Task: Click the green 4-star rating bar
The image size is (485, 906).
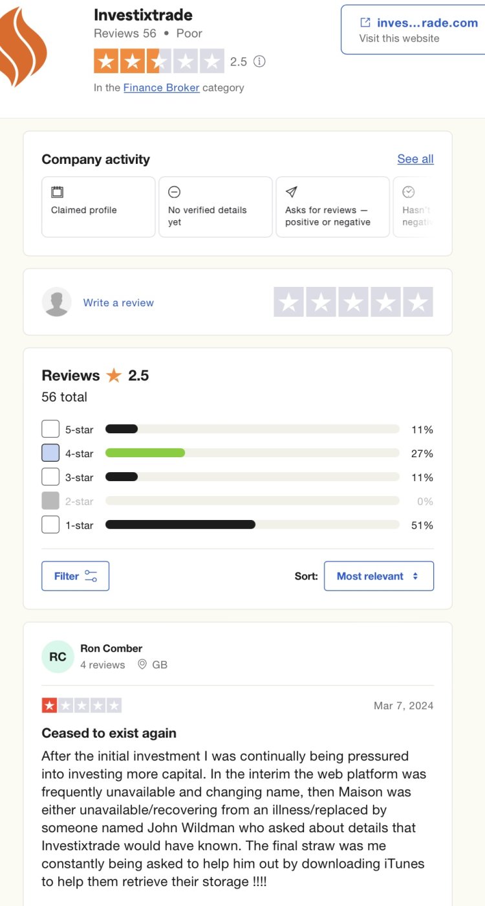Action: pyautogui.click(x=252, y=453)
